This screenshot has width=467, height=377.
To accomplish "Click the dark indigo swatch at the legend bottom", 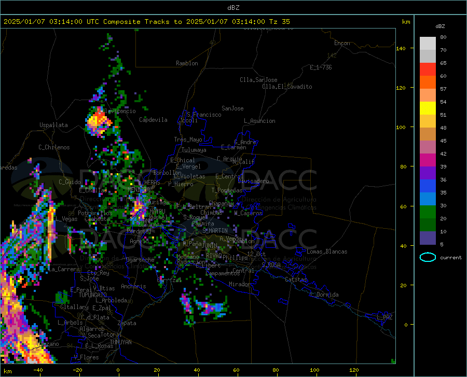I will pyautogui.click(x=428, y=238).
